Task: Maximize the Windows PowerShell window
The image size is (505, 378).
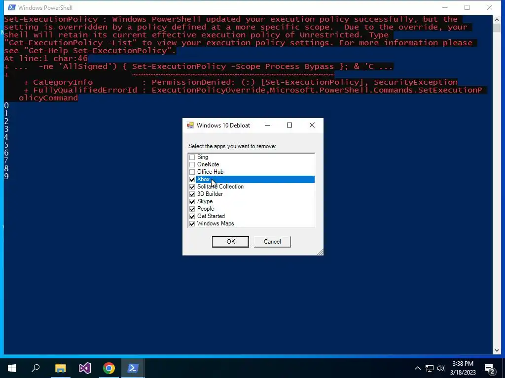Action: pyautogui.click(x=467, y=7)
